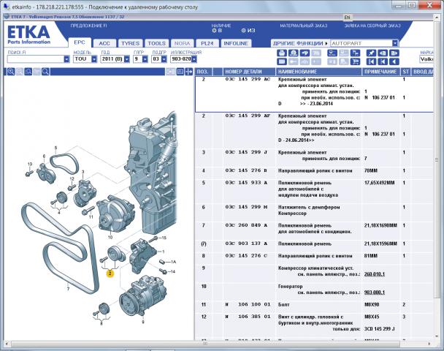
Task: Click the computer monitor toolbar icon
Action: [x=332, y=53]
